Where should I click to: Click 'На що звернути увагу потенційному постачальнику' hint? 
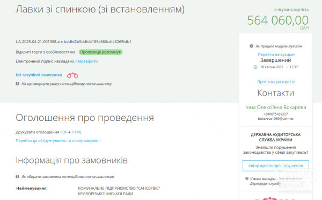[67, 84]
